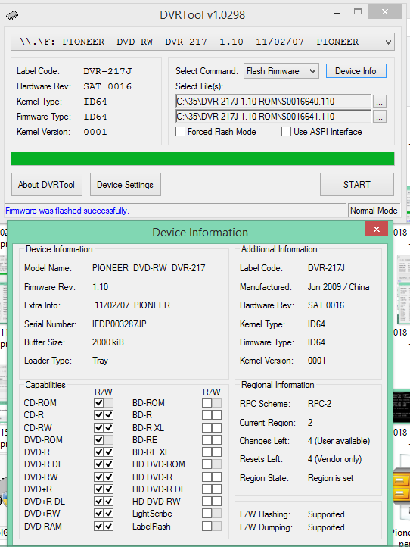The height and width of the screenshot is (547, 410).
Task: Click the DVD-ROM read checkbox
Action: [99, 440]
